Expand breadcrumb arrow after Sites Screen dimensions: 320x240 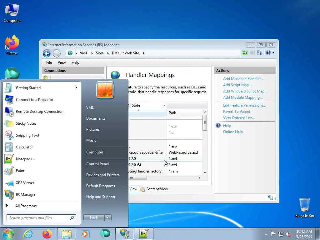pyautogui.click(x=108, y=53)
